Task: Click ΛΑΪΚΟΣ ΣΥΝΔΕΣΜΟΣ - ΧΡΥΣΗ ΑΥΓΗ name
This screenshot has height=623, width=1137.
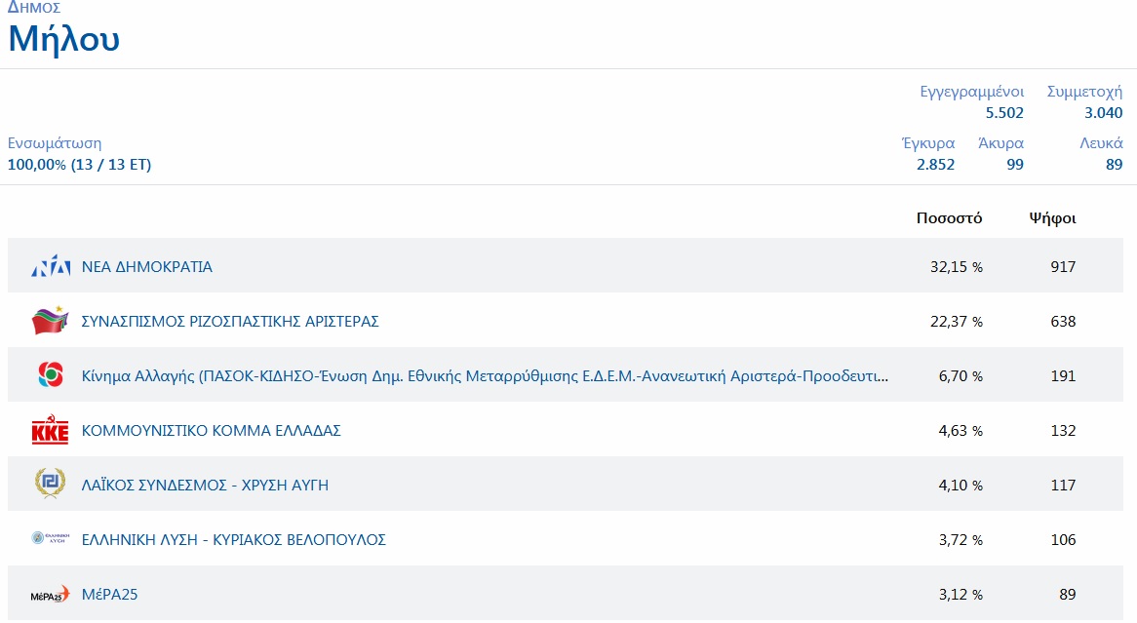Action: coord(205,485)
